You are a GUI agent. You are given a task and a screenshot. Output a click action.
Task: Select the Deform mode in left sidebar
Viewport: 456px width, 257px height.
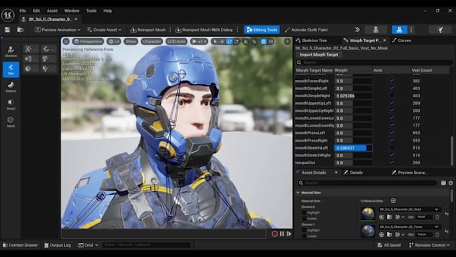point(11,87)
